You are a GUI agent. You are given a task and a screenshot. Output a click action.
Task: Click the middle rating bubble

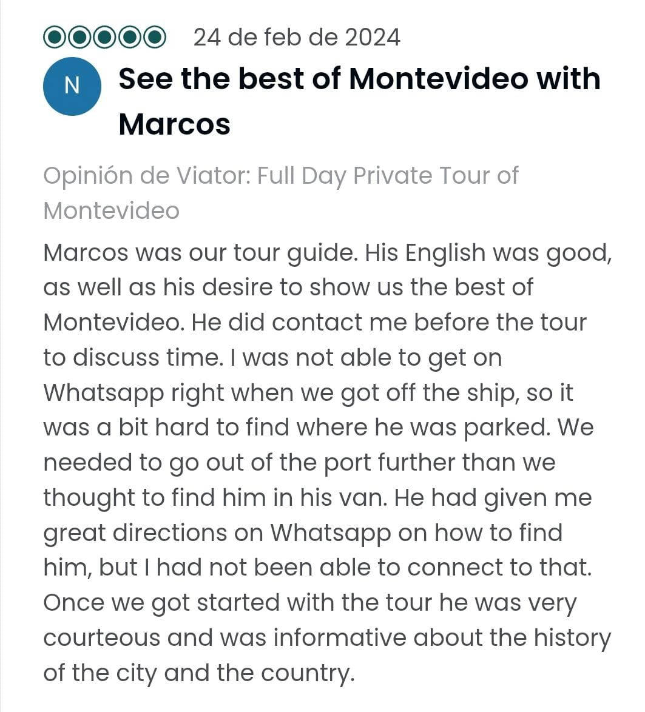[105, 37]
